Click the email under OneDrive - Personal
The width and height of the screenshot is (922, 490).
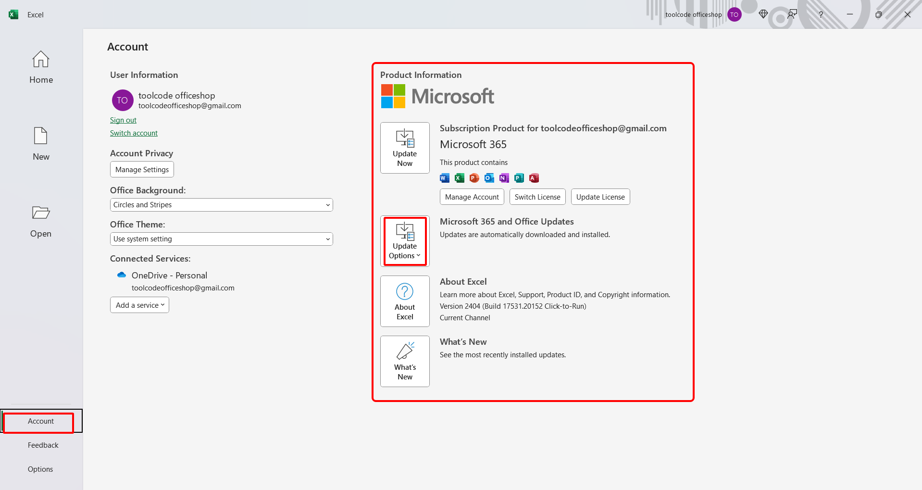tap(183, 288)
